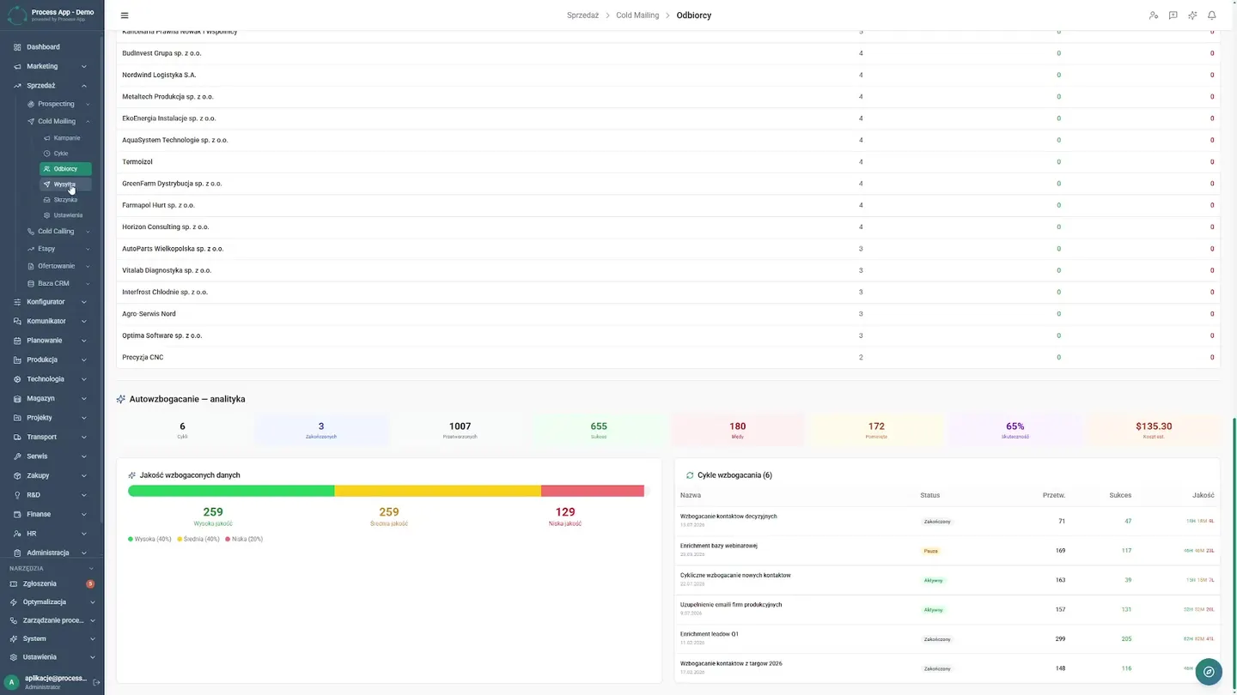Click the sparkle icon beside Autowzbogacanie heading
The height and width of the screenshot is (695, 1237).
121,399
